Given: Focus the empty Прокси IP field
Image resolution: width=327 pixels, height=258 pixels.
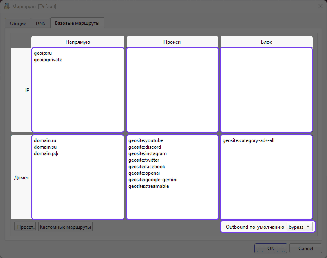Looking at the screenshot, I should pyautogui.click(x=172, y=90).
